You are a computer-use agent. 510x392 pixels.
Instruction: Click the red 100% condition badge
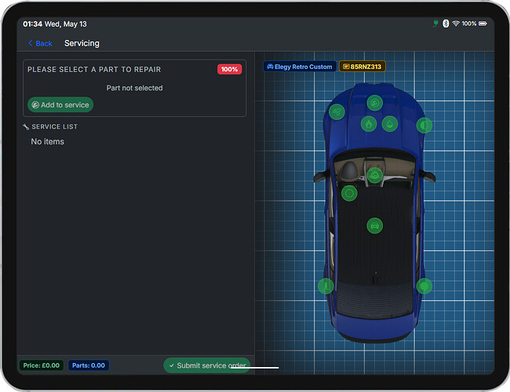point(229,69)
